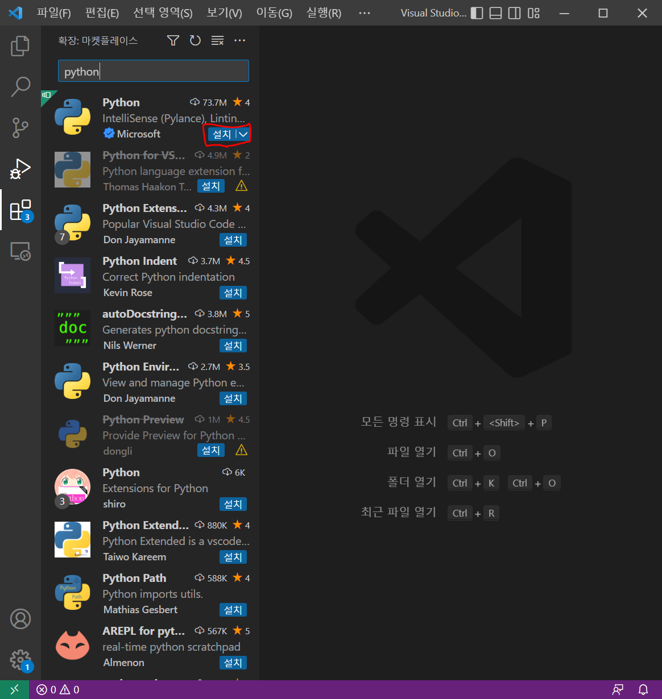Open the Search view in activity bar
This screenshot has width=662, height=699.
[20, 87]
